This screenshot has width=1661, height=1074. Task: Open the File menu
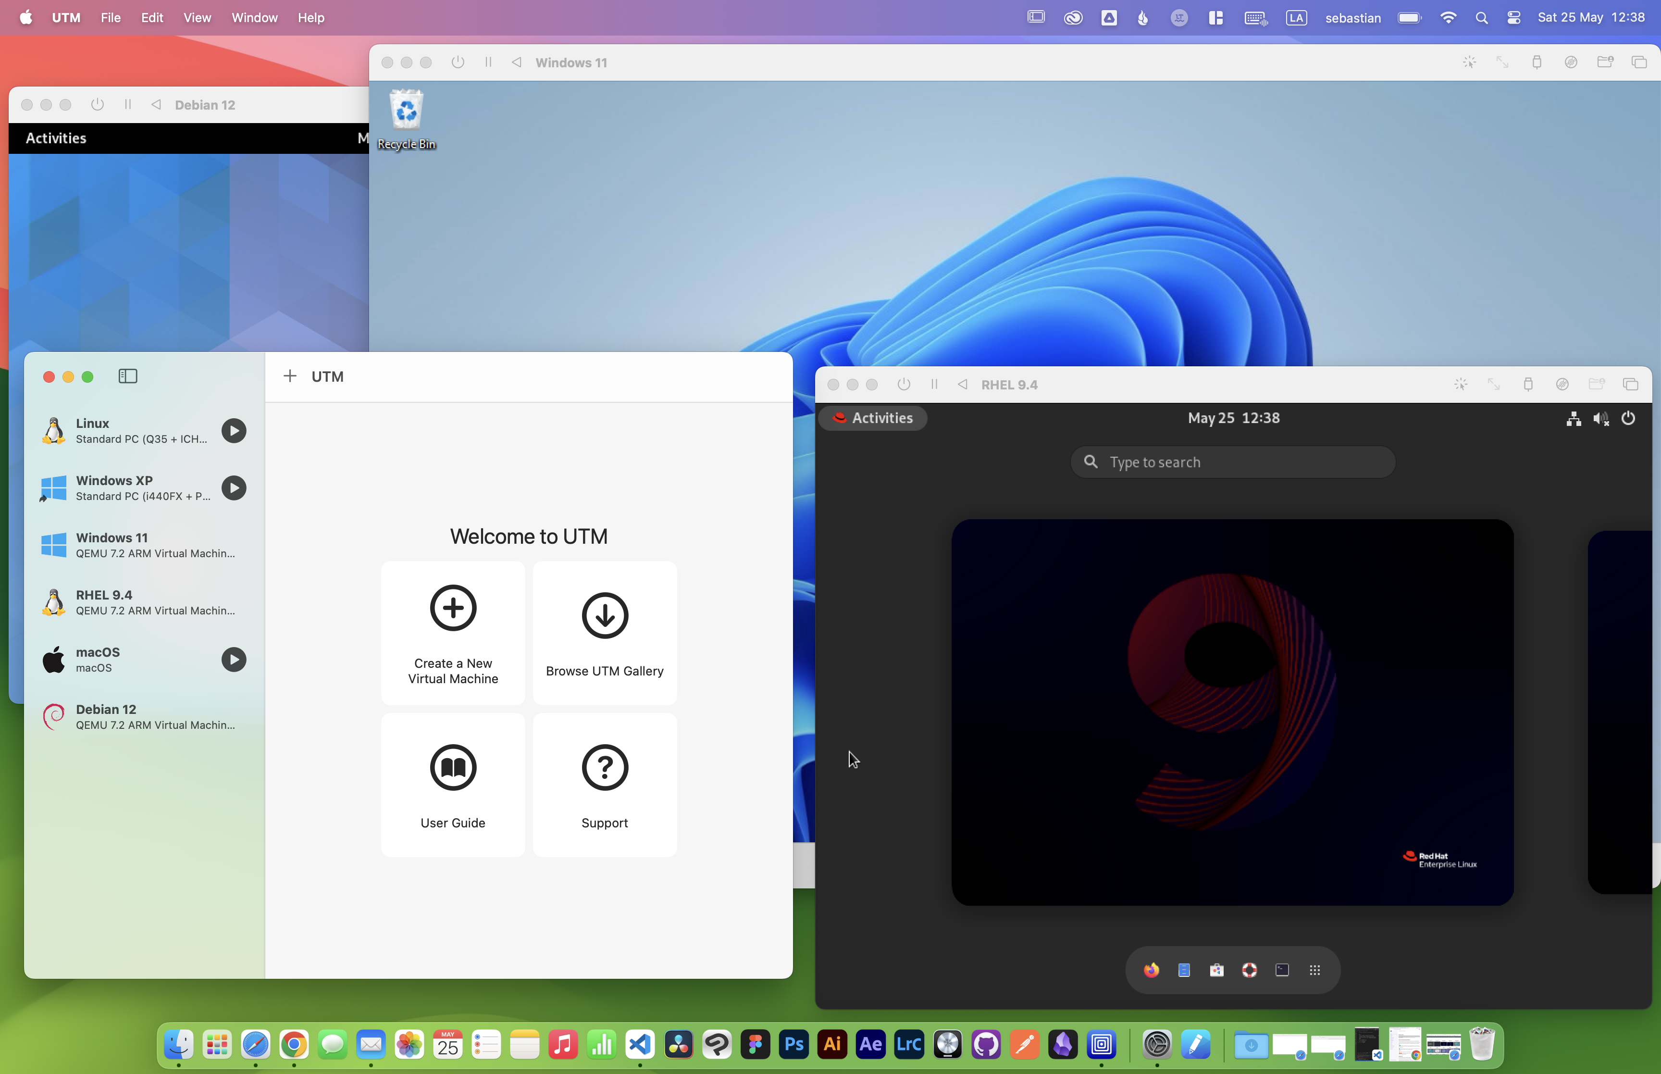(x=110, y=17)
